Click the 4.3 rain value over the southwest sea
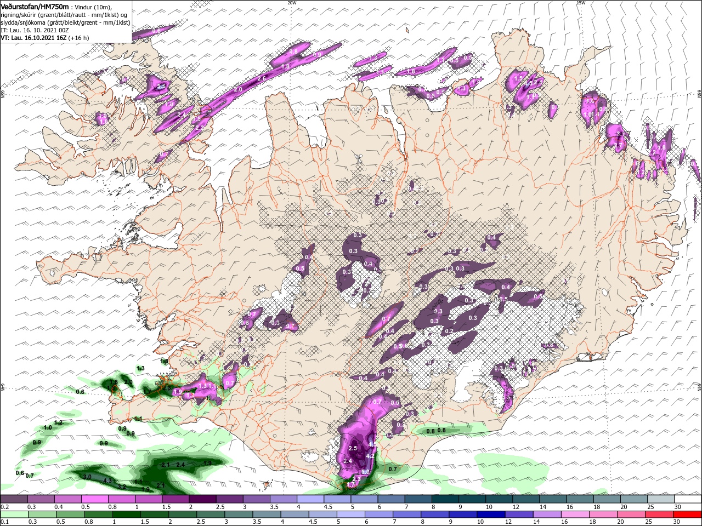 pyautogui.click(x=107, y=481)
